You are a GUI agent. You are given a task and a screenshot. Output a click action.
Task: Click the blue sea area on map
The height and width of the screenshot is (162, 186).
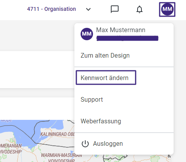(21, 135)
